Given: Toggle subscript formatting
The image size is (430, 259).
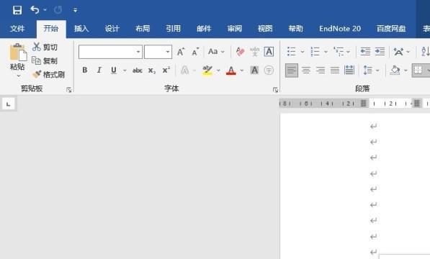Looking at the screenshot, I should click(152, 71).
